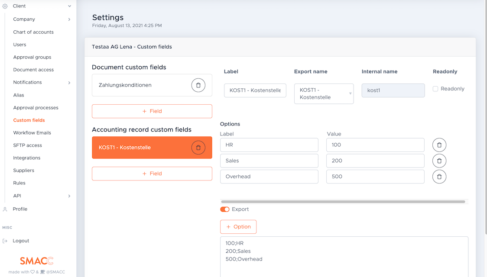Click the SMACC logo
This screenshot has width=487, height=277.
tap(37, 261)
